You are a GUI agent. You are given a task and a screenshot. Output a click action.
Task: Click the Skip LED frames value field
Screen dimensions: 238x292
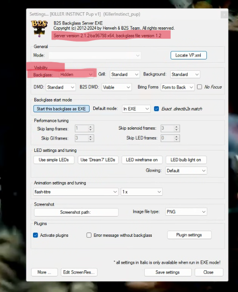tap(167, 138)
